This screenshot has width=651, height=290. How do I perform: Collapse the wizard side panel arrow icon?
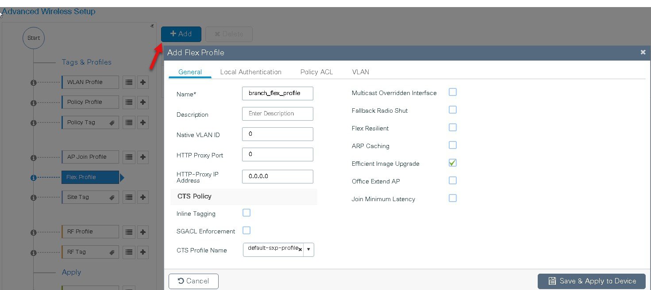click(152, 26)
